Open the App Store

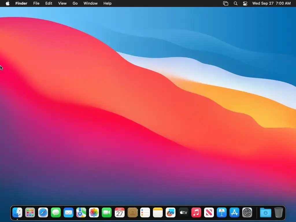point(234,212)
